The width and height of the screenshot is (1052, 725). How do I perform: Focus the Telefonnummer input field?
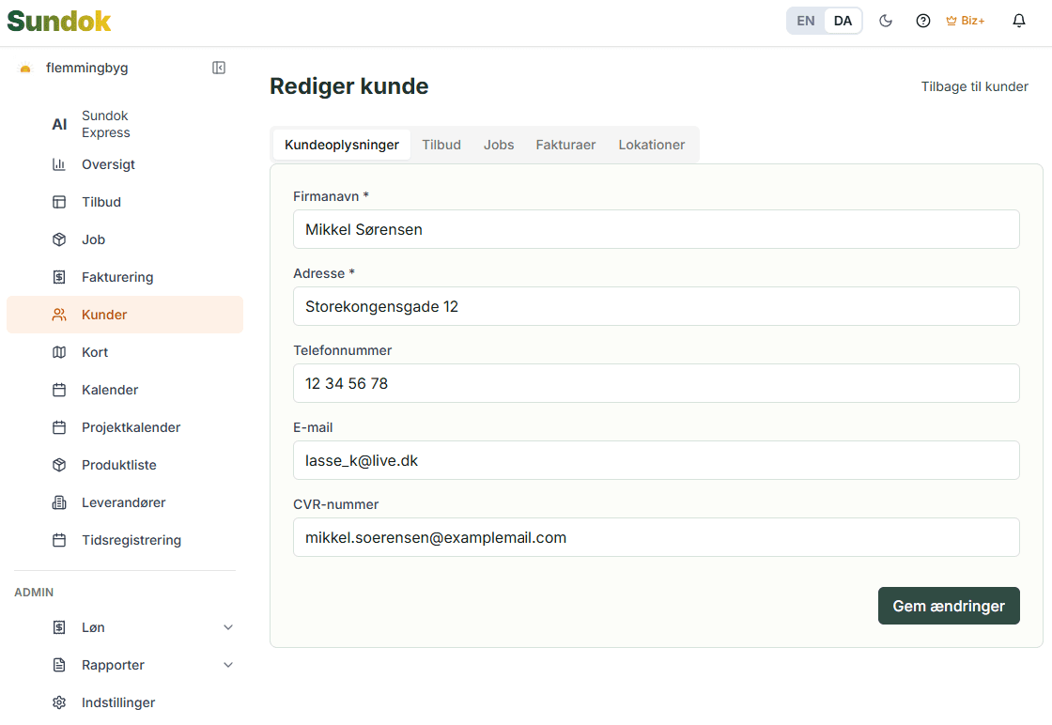(x=657, y=383)
